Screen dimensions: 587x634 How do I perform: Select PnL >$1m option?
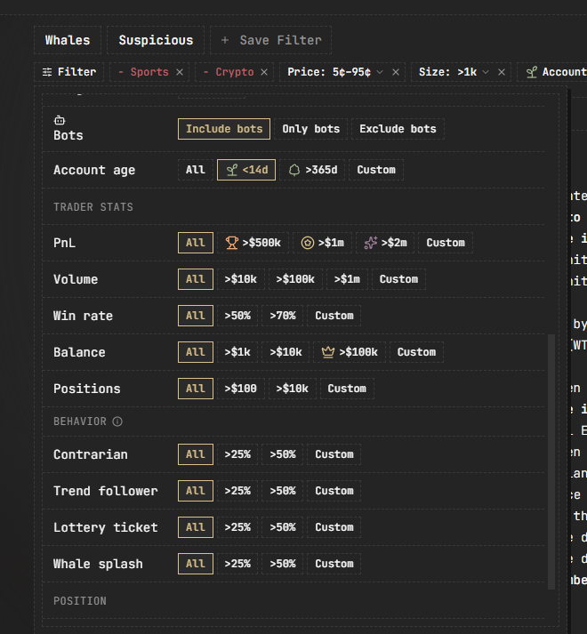tap(323, 243)
